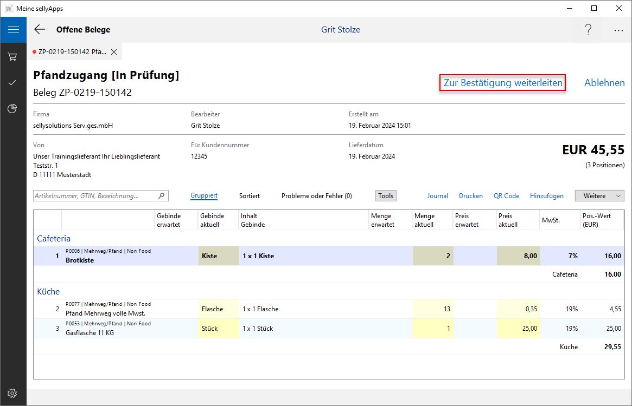Click the article number search field
Viewport: 632px width, 406px height.
point(95,196)
